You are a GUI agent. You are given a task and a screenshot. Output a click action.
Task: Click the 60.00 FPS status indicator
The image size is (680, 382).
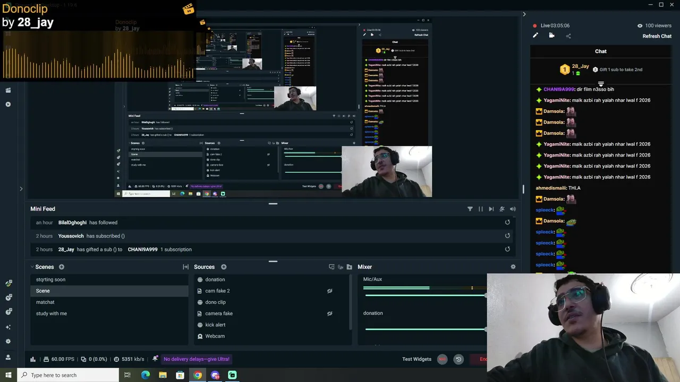coord(59,359)
